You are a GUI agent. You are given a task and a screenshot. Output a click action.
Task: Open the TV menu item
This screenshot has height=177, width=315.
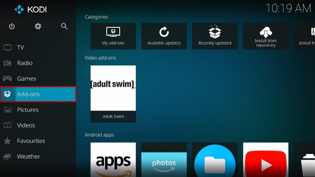coord(38,47)
